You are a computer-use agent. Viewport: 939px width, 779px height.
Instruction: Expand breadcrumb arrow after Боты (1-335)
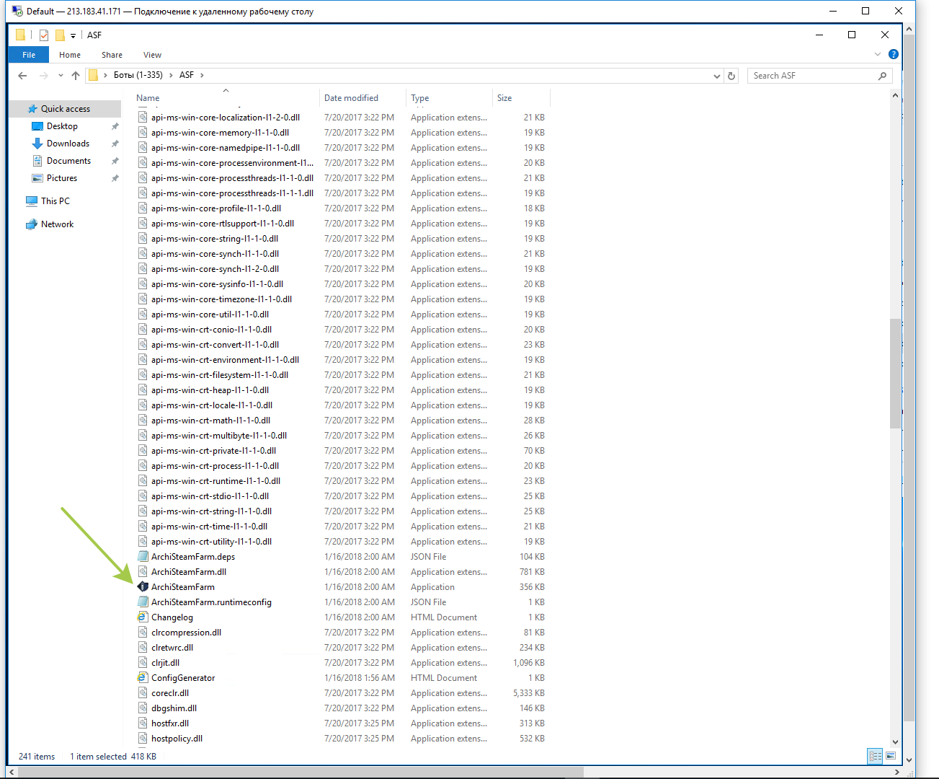pos(171,75)
